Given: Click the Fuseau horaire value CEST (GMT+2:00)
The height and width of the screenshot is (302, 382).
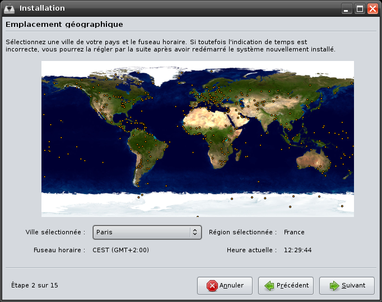Looking at the screenshot, I should pyautogui.click(x=120, y=250).
